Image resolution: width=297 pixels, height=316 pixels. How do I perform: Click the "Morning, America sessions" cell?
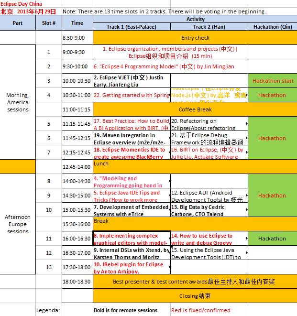(x=18, y=102)
